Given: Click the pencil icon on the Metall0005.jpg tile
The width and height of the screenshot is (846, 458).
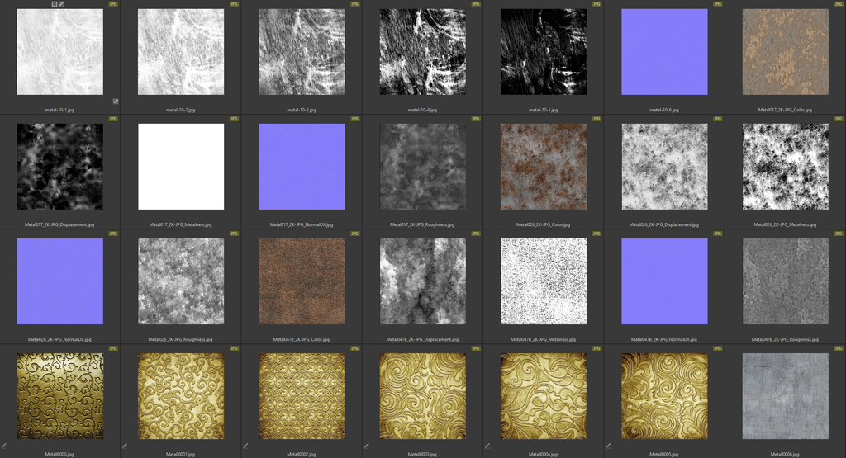Looking at the screenshot, I should pyautogui.click(x=608, y=446).
